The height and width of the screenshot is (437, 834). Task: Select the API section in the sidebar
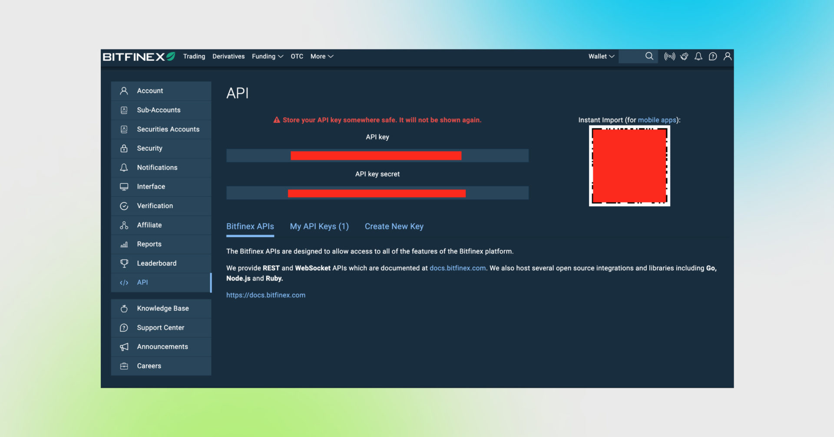[x=142, y=282]
